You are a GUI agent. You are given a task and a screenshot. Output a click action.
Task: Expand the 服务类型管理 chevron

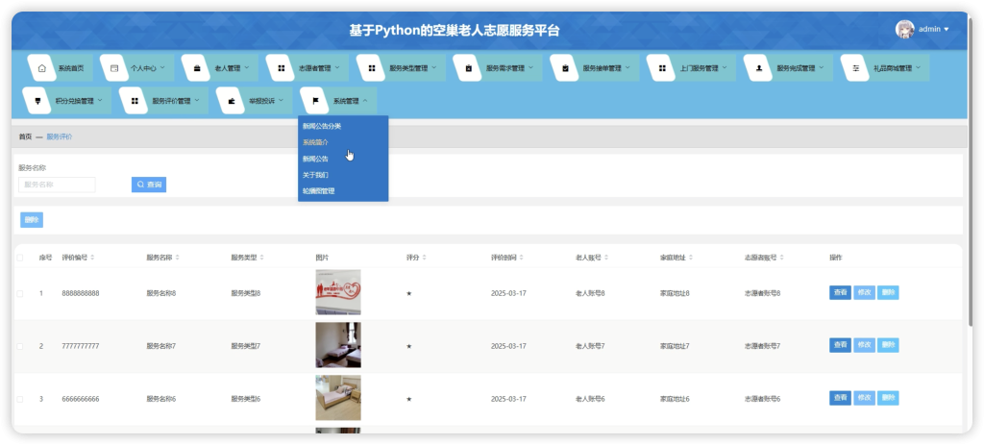pos(433,67)
